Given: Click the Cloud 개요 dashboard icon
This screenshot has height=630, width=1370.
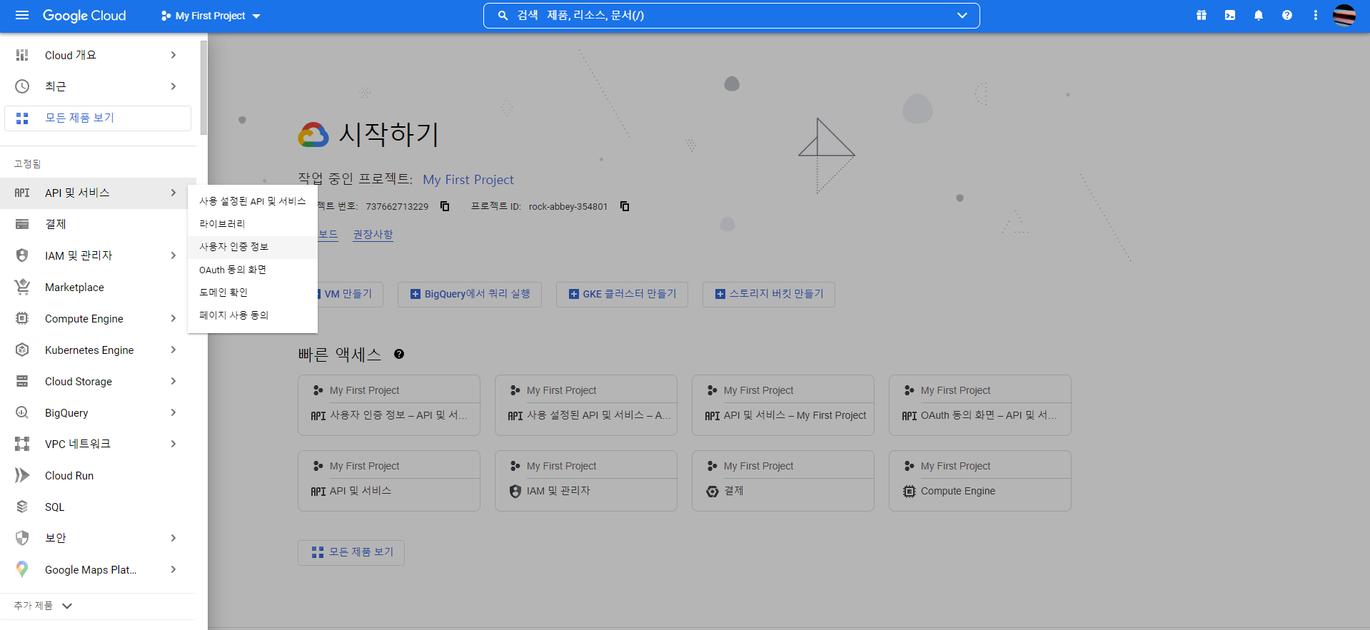Looking at the screenshot, I should [x=22, y=55].
